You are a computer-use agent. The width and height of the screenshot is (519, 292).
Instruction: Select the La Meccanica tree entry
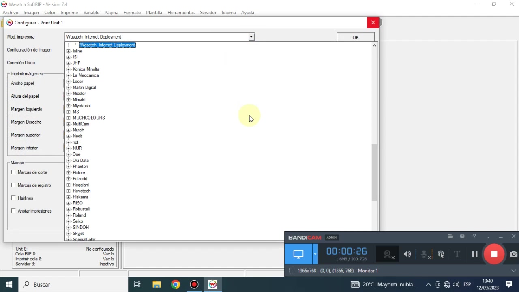[86, 75]
